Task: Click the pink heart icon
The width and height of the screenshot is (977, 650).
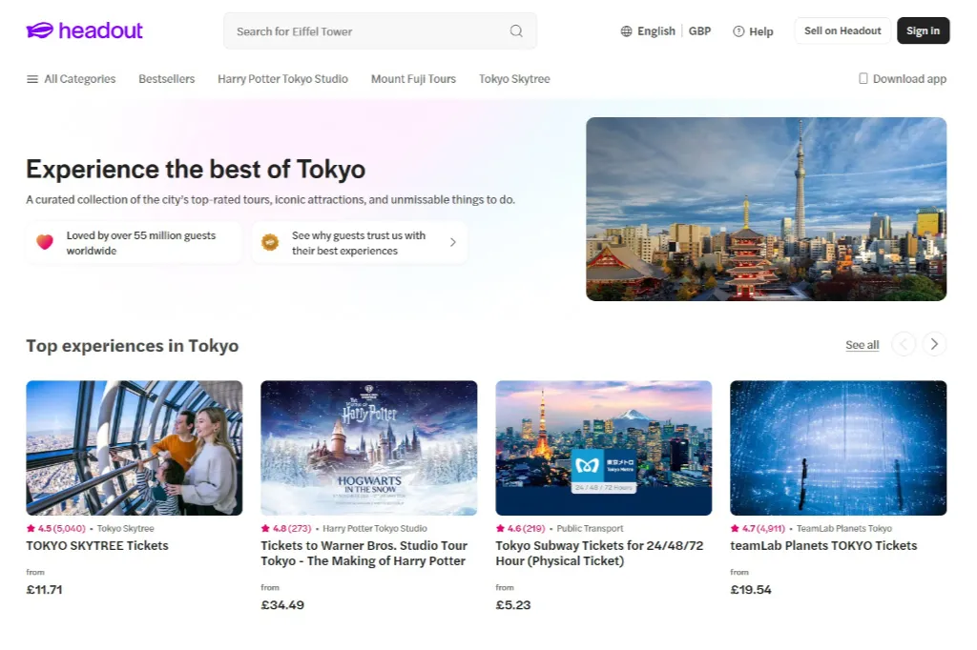Action: (45, 242)
